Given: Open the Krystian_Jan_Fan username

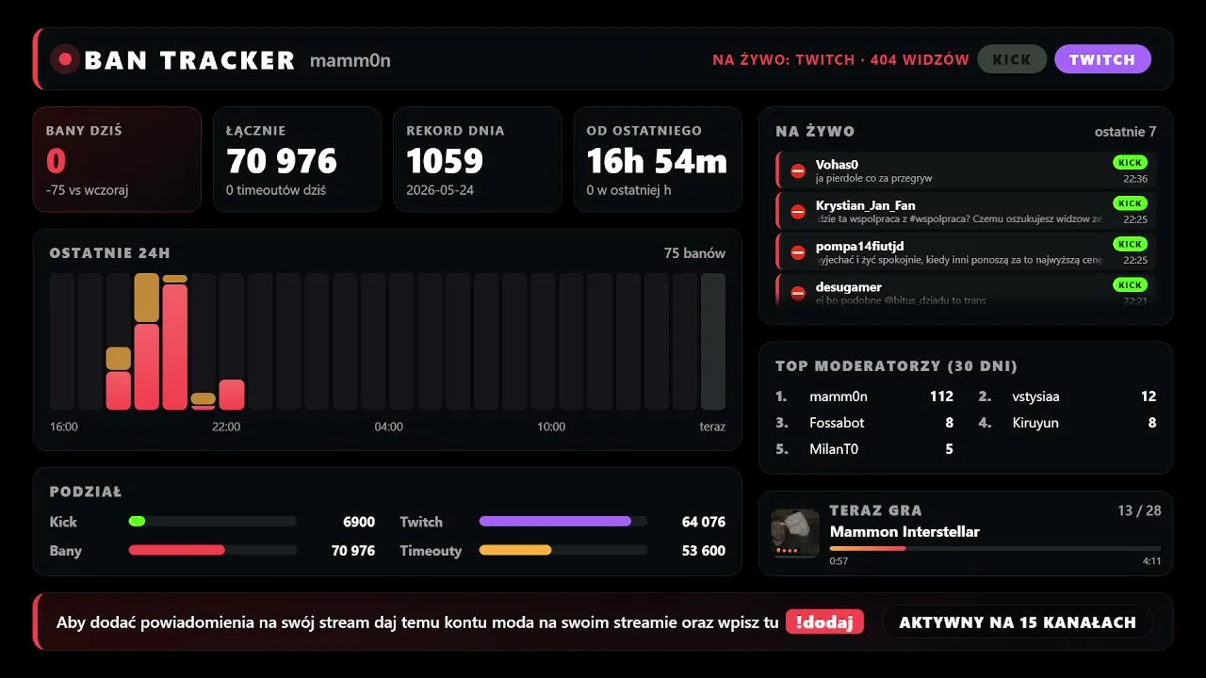Looking at the screenshot, I should click(x=866, y=205).
